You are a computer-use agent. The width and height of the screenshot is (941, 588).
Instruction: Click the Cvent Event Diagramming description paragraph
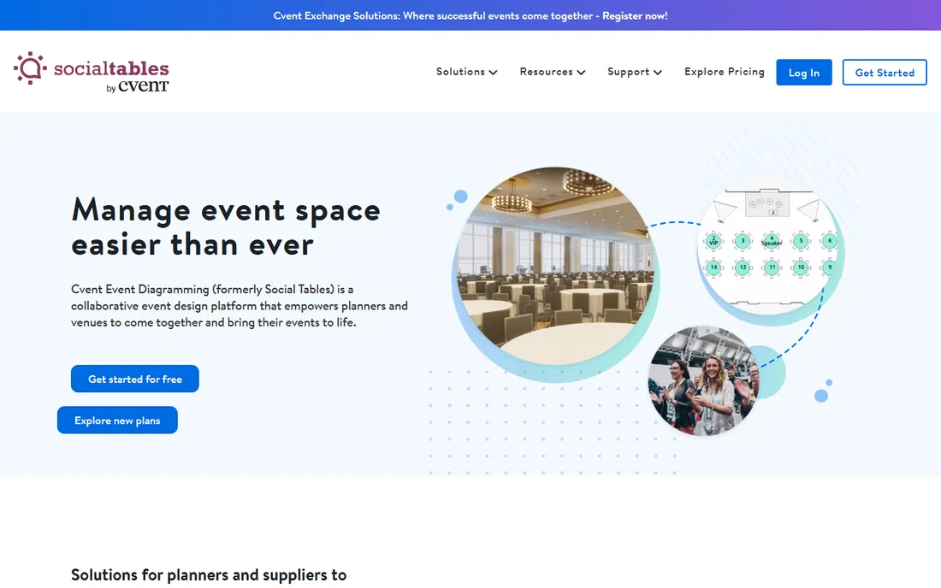240,306
